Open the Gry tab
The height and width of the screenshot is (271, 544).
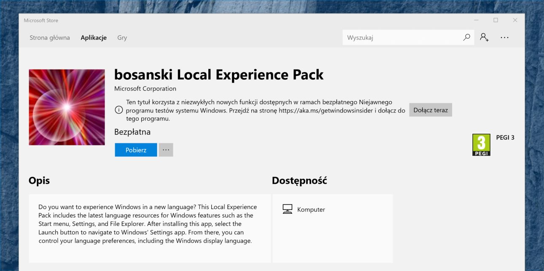[122, 38]
